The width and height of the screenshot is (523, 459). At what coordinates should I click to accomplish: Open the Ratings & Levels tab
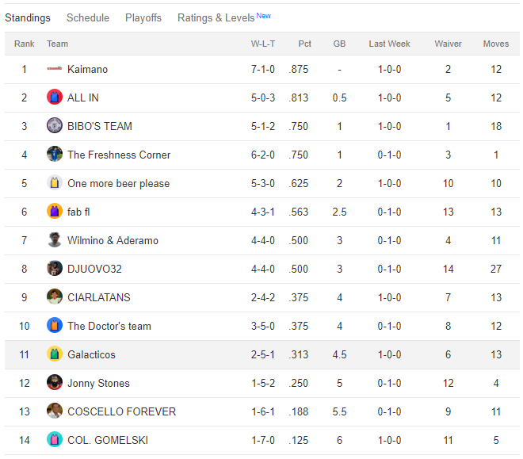216,17
